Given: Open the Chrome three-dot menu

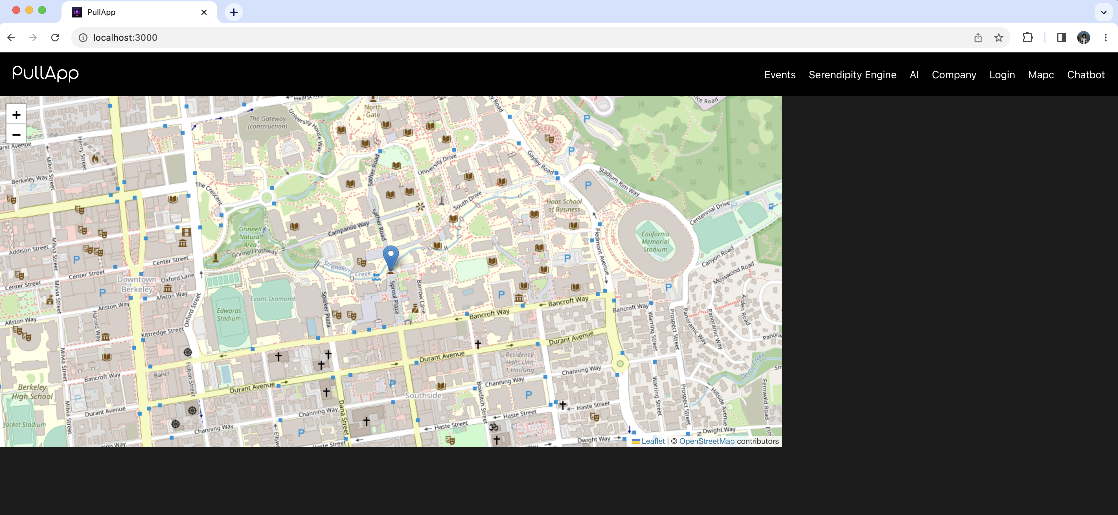Looking at the screenshot, I should pos(1105,38).
